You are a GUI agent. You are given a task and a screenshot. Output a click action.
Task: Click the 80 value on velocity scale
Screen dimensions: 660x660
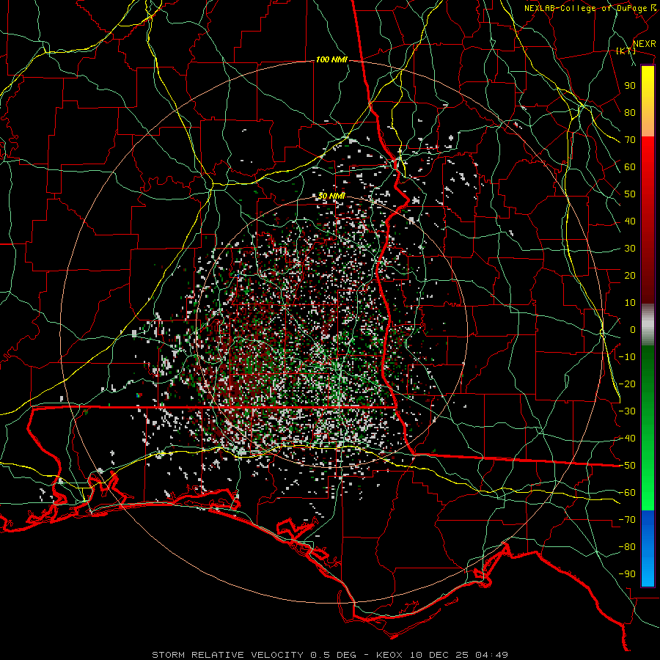[630, 113]
